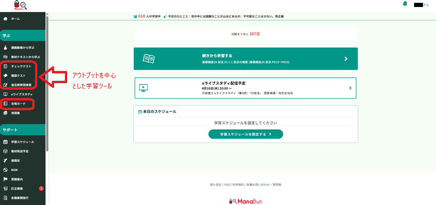Click arrow on 続きから学習する banner

tap(346, 59)
